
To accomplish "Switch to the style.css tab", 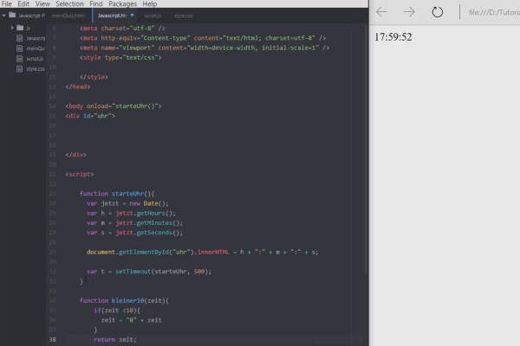I will (x=183, y=16).
